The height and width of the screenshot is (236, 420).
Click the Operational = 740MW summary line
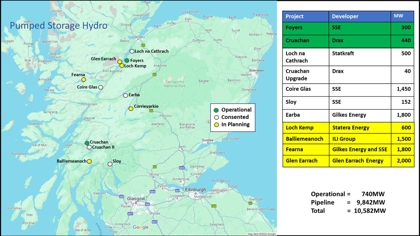tap(348, 194)
